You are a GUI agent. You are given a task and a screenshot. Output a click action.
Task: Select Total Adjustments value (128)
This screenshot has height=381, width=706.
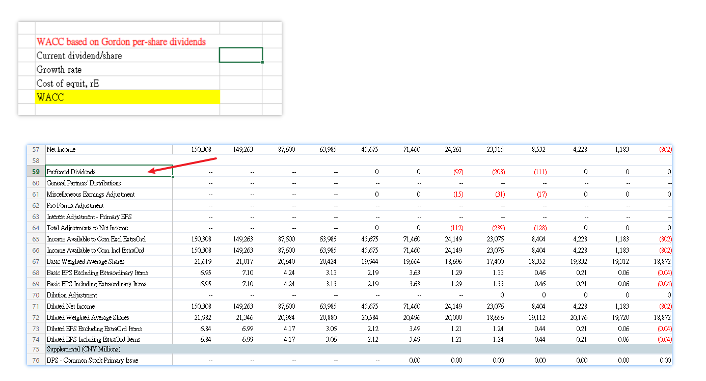pyautogui.click(x=540, y=228)
